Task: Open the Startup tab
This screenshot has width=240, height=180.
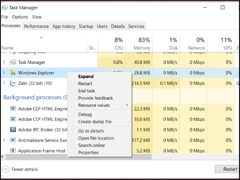Action: point(86,26)
